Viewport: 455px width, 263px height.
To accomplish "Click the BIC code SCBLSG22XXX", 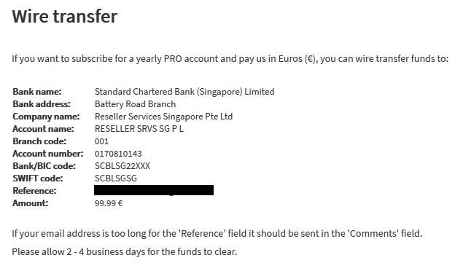I will [122, 166].
